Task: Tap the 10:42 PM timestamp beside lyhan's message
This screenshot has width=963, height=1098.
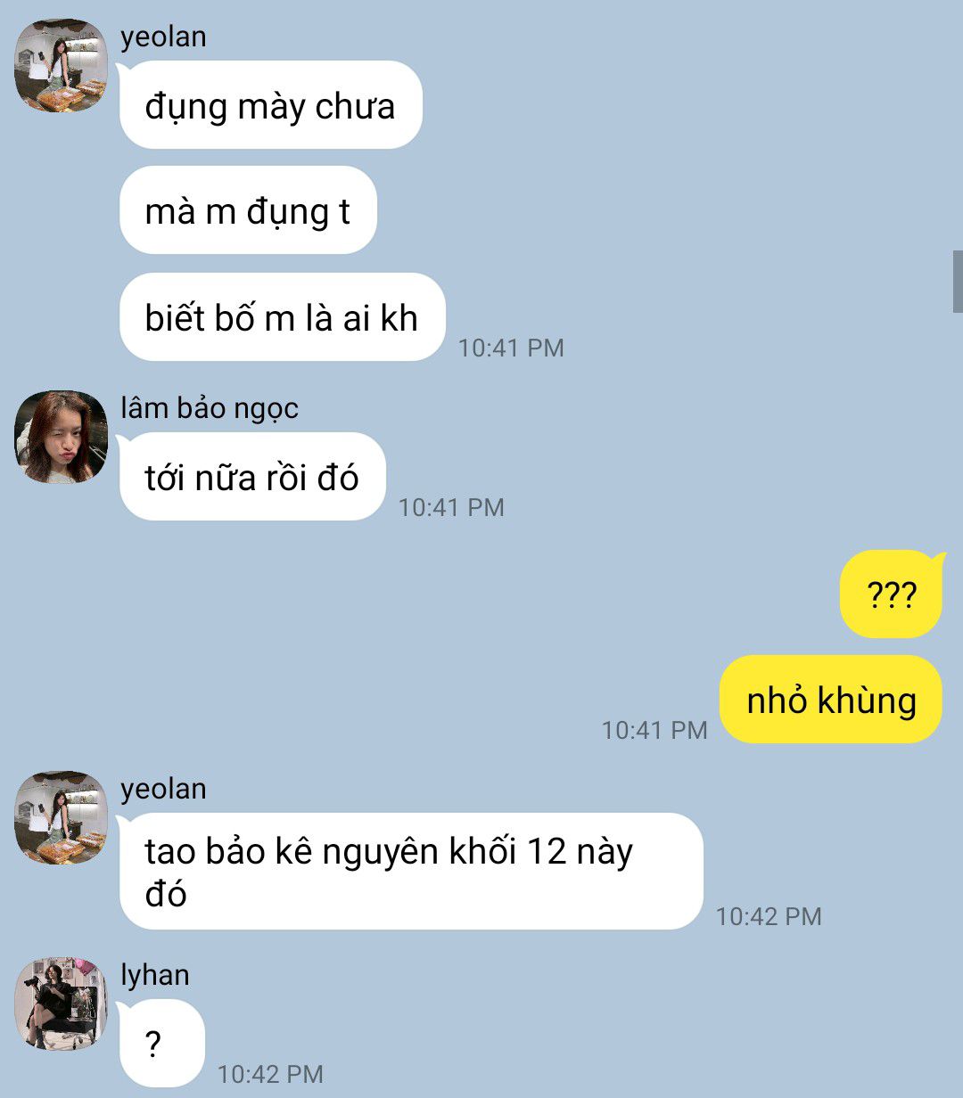Action: click(270, 1074)
